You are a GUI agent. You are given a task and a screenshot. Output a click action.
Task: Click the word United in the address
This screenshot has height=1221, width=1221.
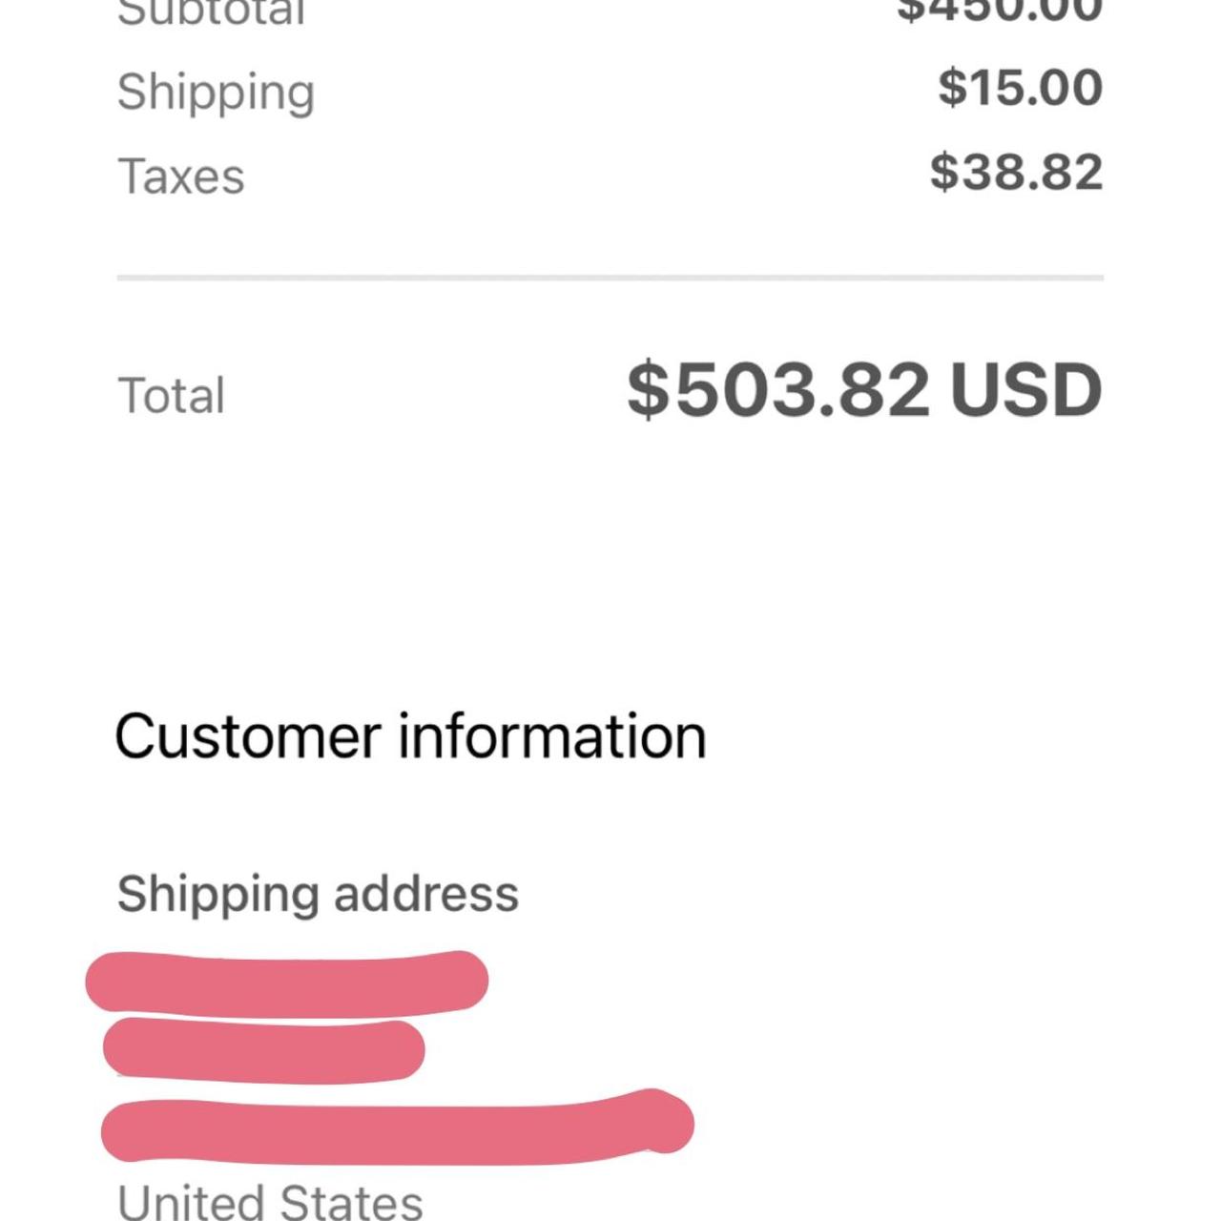tap(189, 1202)
